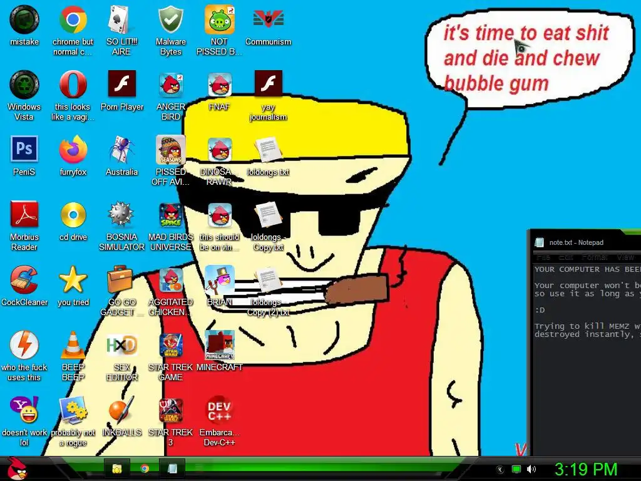This screenshot has width=641, height=481.
Task: Open the FNAF desktop icon
Action: [219, 85]
